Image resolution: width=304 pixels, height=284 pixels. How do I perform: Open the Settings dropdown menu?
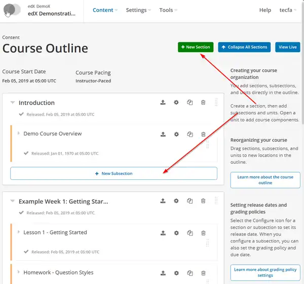click(x=138, y=10)
